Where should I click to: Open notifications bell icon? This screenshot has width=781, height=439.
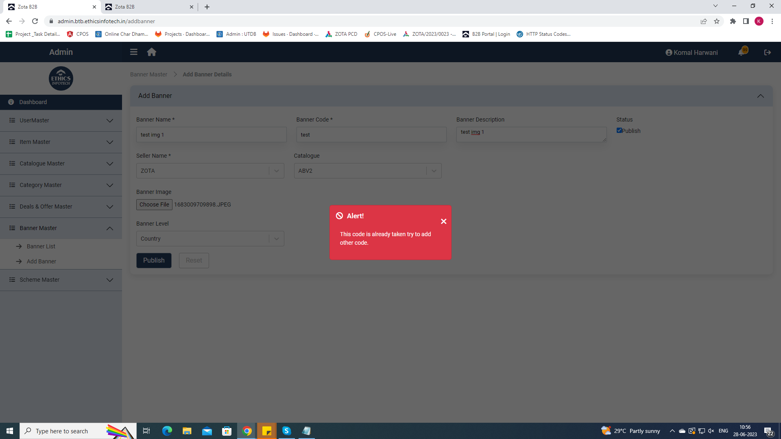coord(742,52)
